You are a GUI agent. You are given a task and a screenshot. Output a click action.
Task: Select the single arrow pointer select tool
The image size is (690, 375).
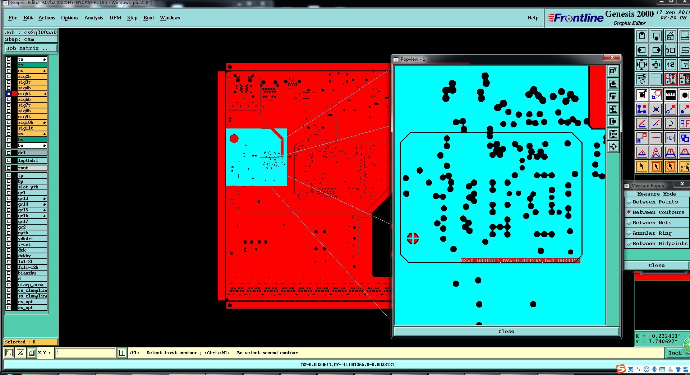click(x=642, y=167)
